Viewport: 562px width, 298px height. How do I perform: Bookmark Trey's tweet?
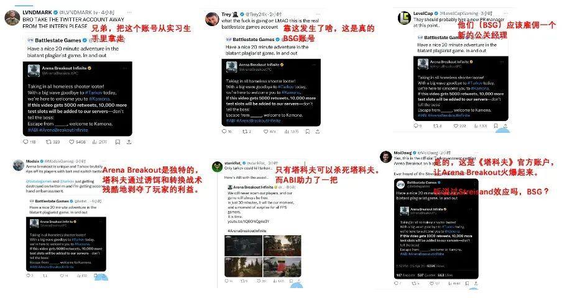point(308,132)
